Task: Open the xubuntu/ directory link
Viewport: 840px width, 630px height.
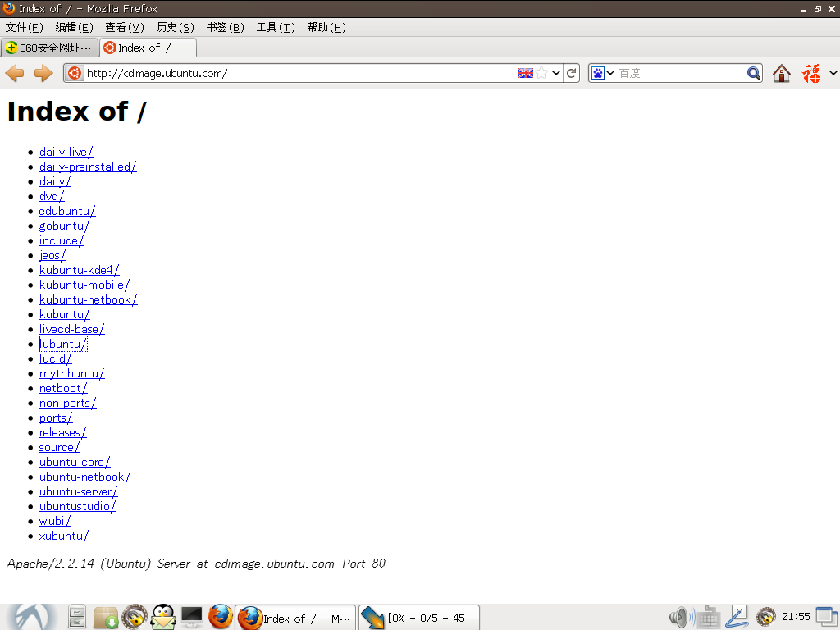Action: coord(64,536)
